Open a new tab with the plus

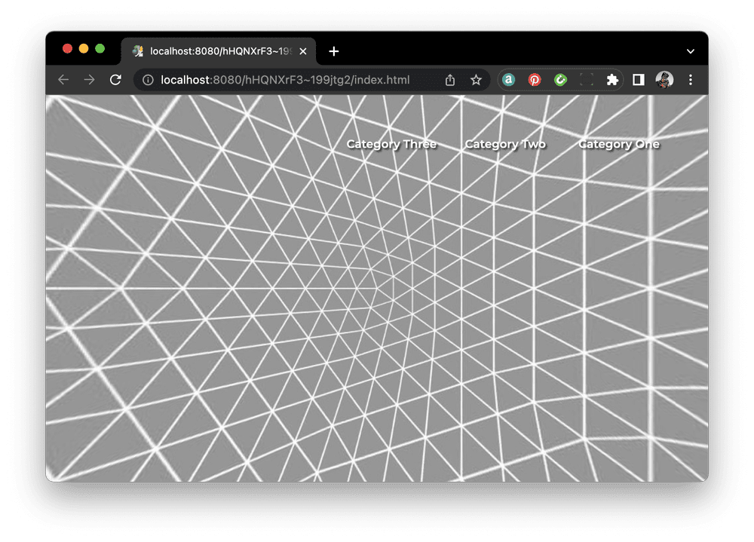pos(334,51)
